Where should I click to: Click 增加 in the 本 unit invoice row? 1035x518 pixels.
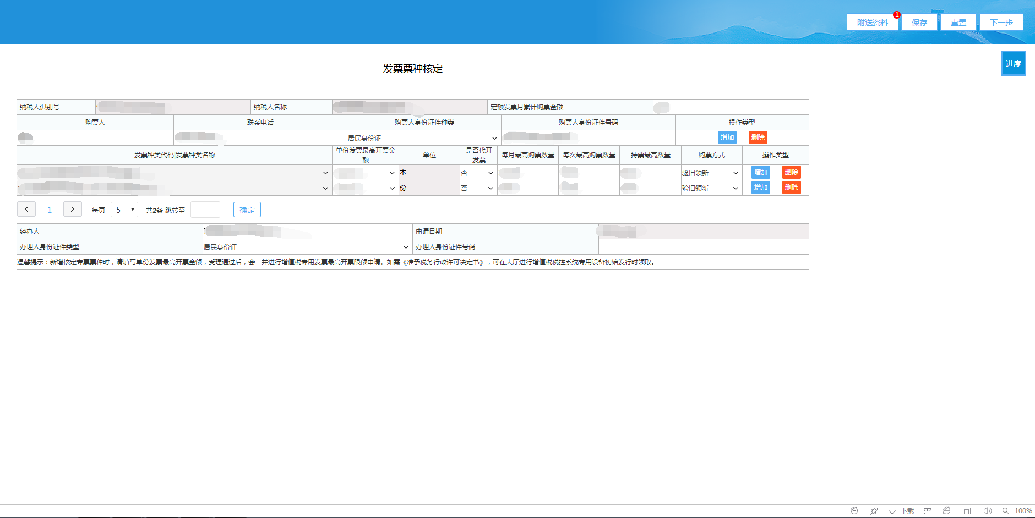click(x=761, y=172)
